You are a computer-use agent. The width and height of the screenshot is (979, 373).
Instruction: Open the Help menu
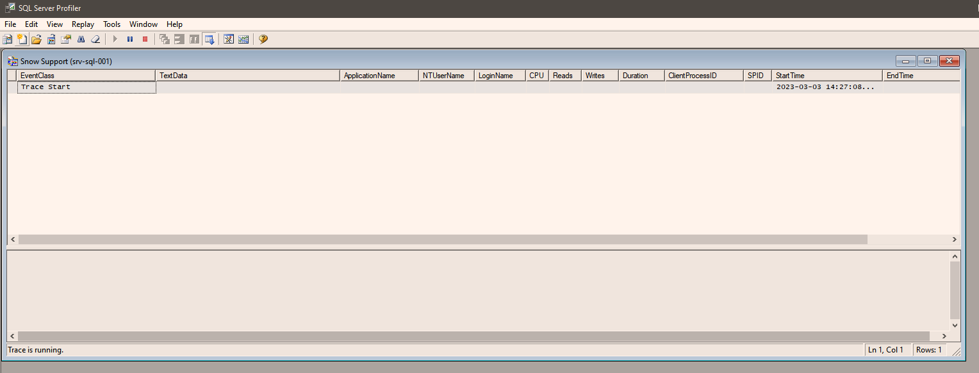coord(175,24)
